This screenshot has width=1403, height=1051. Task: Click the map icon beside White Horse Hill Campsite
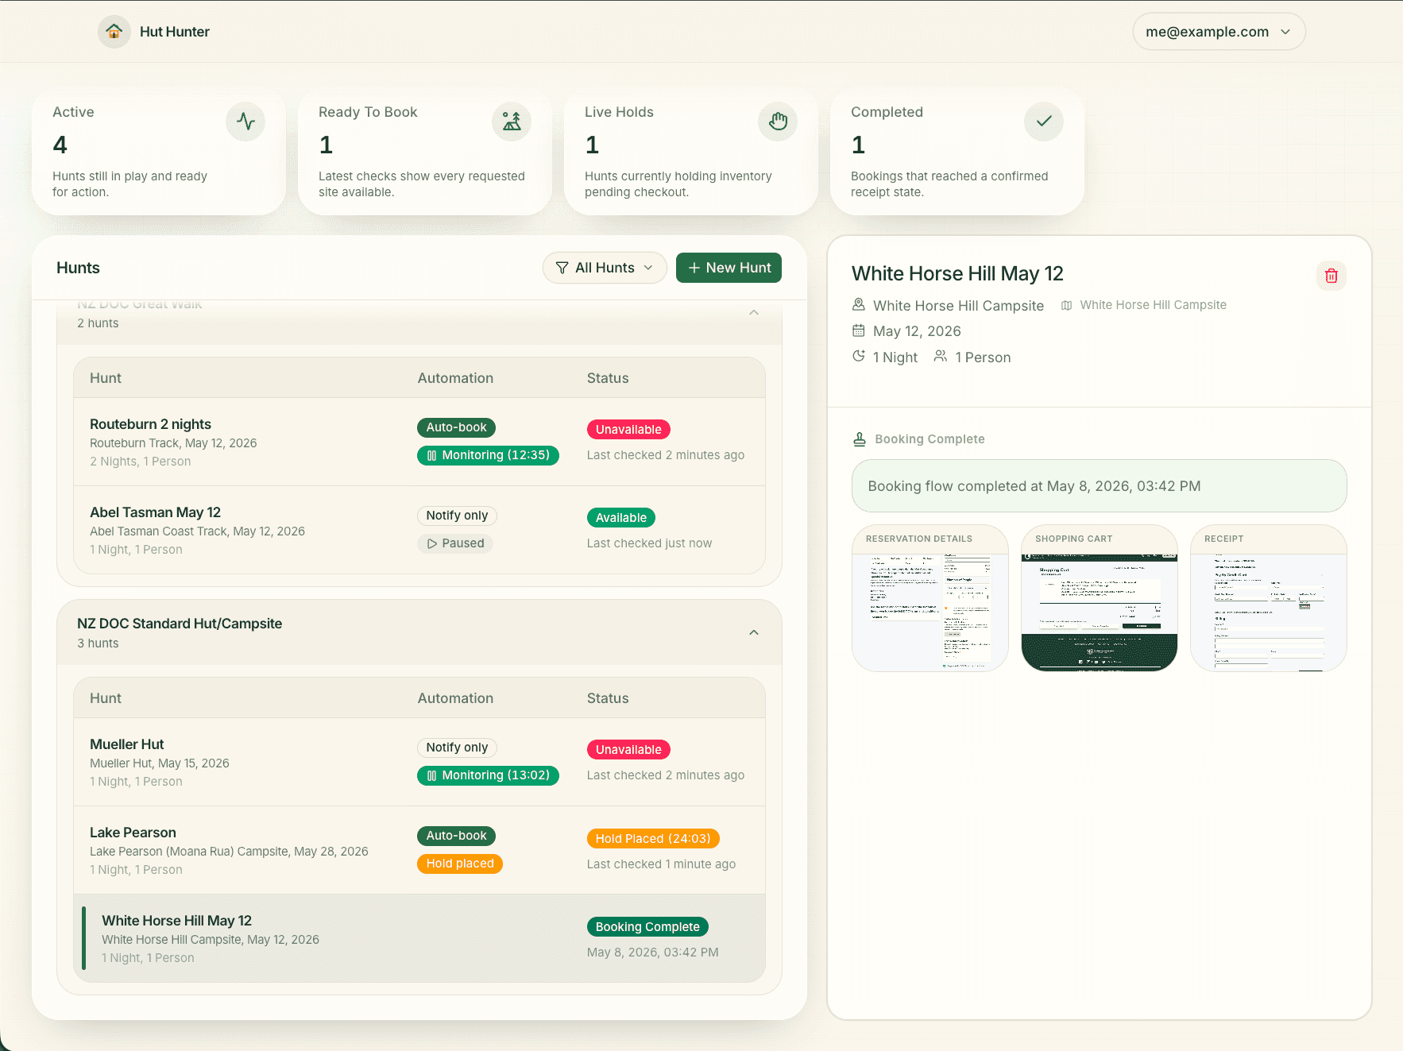click(x=1067, y=305)
